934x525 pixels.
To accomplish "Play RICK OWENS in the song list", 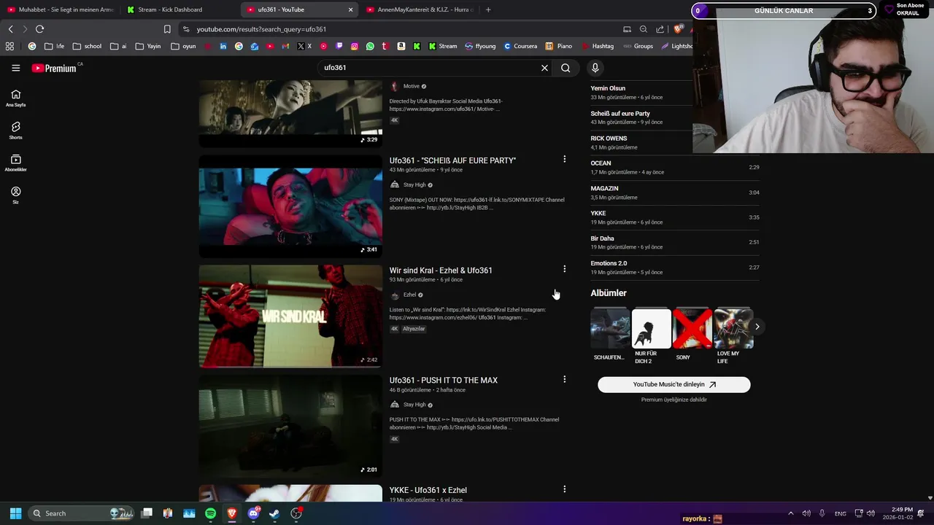I will coord(675,142).
